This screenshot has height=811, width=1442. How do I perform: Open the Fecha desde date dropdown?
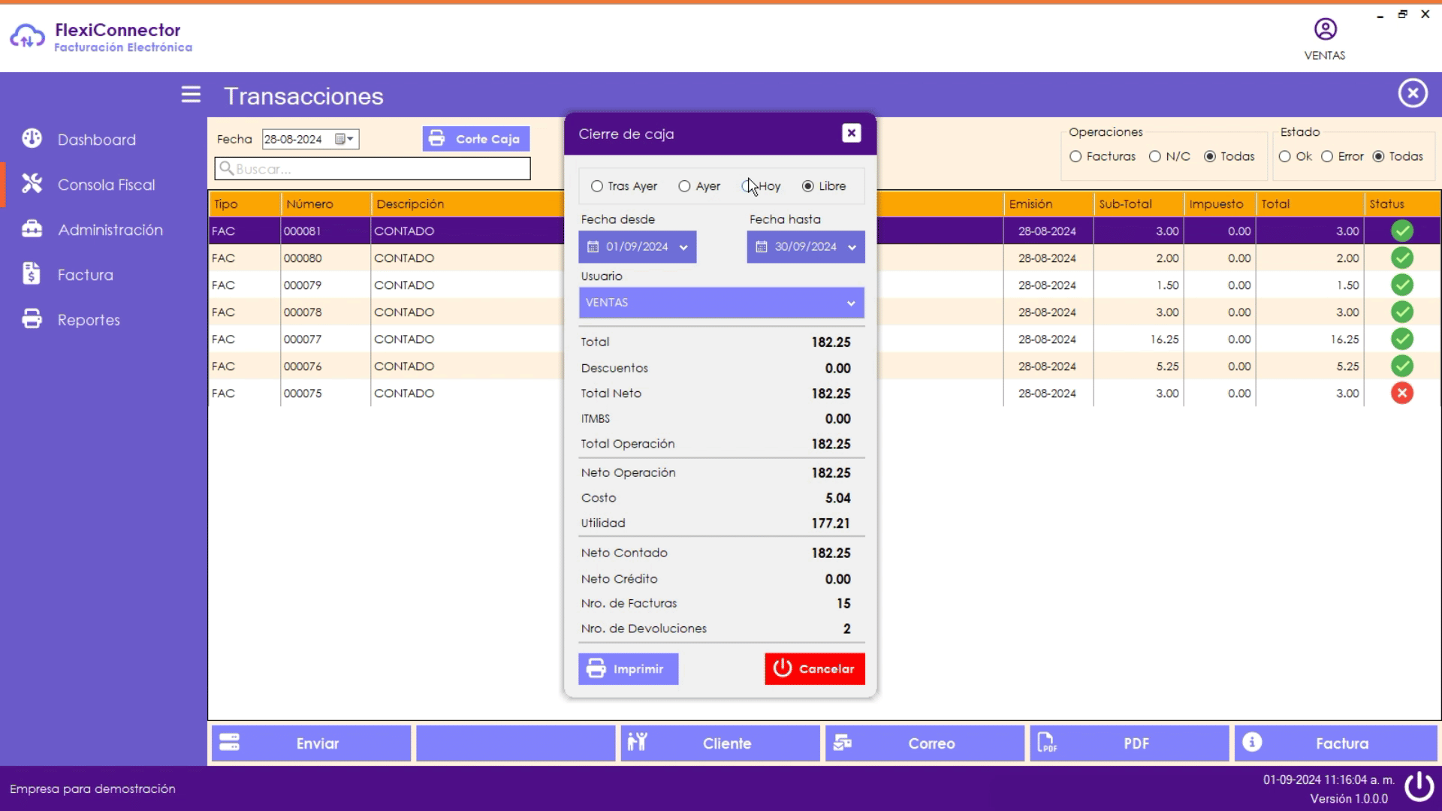coord(683,247)
